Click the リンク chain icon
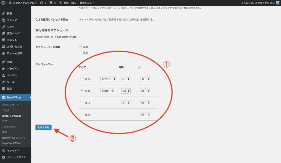 [3, 27]
